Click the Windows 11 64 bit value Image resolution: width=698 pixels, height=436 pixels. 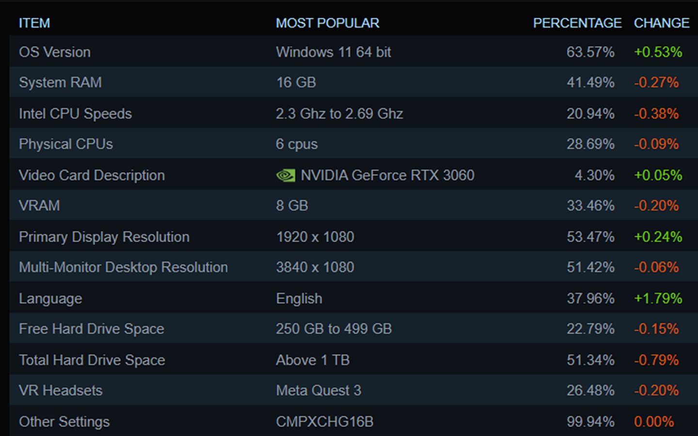tap(333, 52)
